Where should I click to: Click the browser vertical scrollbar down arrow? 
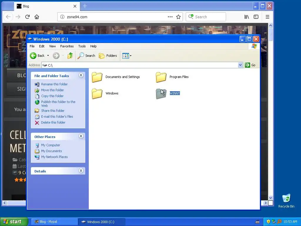(270, 198)
